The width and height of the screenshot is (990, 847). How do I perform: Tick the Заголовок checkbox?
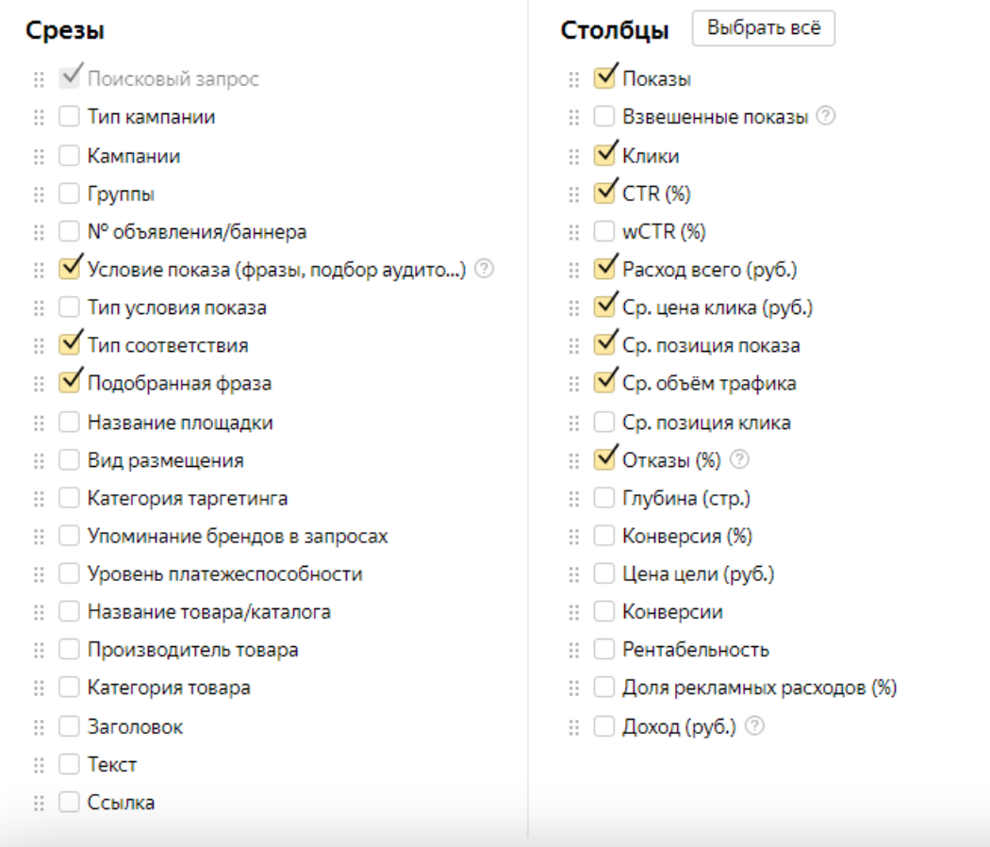[x=69, y=726]
